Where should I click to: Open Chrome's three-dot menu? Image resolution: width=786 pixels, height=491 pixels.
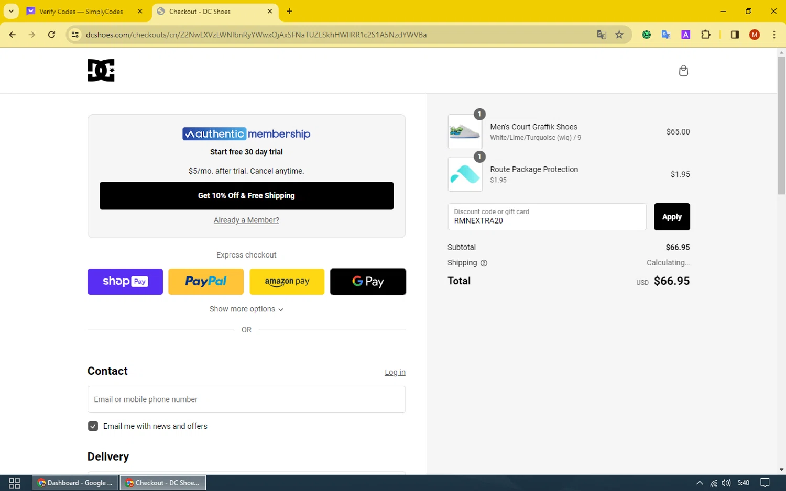tap(774, 35)
